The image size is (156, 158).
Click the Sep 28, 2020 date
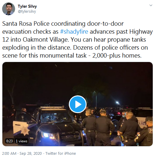click(31, 154)
